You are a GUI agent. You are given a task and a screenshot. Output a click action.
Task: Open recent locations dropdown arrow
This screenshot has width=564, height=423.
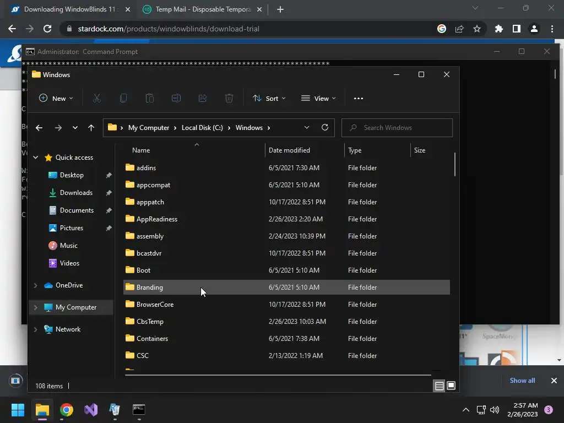point(75,128)
